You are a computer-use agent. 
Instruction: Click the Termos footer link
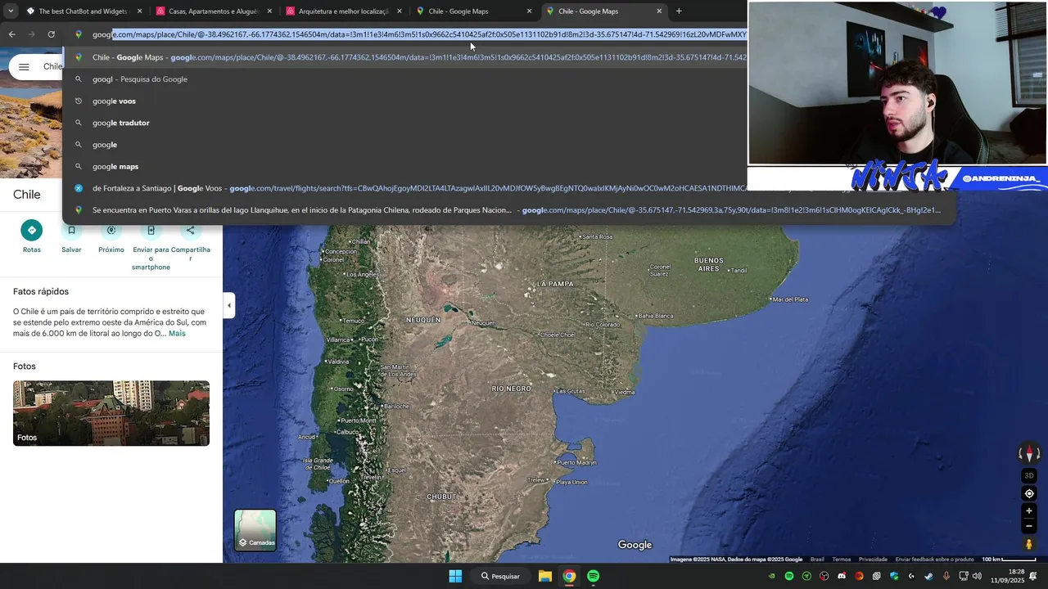point(842,560)
